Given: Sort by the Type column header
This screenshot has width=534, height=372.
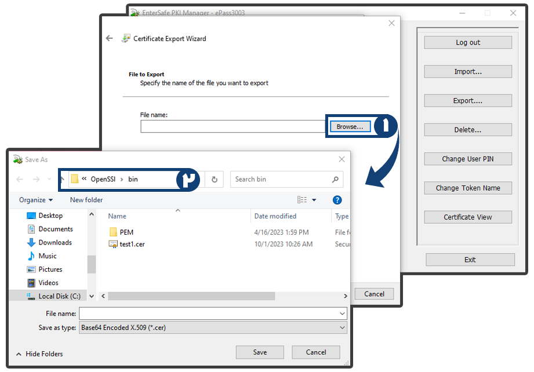Looking at the screenshot, I should pos(342,216).
